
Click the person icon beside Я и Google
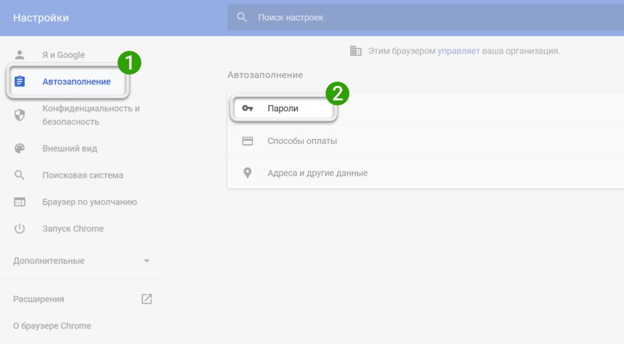click(x=20, y=55)
